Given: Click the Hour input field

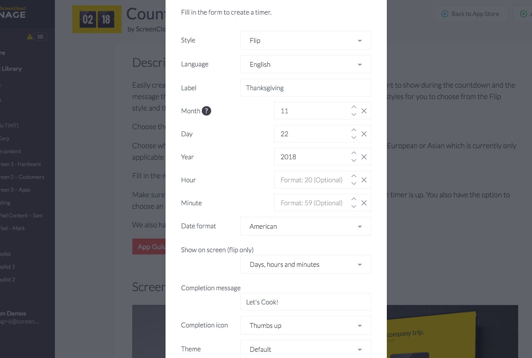Looking at the screenshot, I should pos(312,180).
